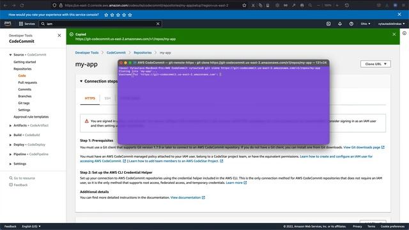Open the Ohio region dropdown
The width and height of the screenshot is (409, 230).
pyautogui.click(x=366, y=24)
